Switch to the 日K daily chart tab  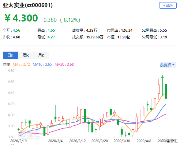[10, 55]
